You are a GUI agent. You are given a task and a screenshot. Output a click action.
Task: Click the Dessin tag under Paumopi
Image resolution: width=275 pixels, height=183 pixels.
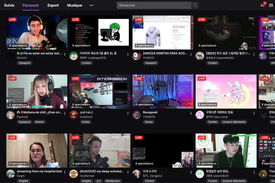pyautogui.click(x=40, y=122)
